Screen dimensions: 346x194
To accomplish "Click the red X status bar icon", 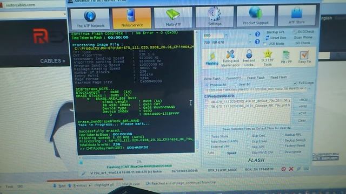I will click(291, 169).
